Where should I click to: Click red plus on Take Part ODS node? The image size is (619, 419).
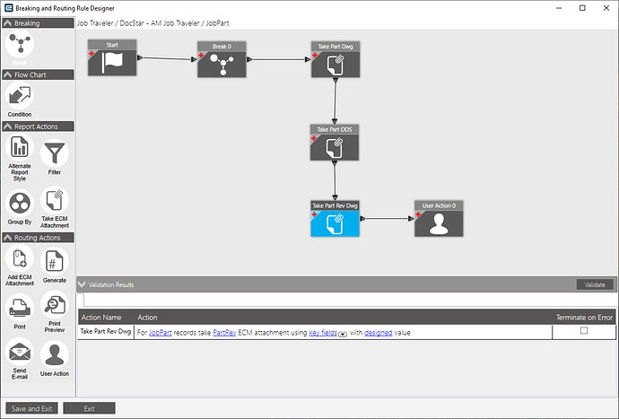click(x=314, y=138)
